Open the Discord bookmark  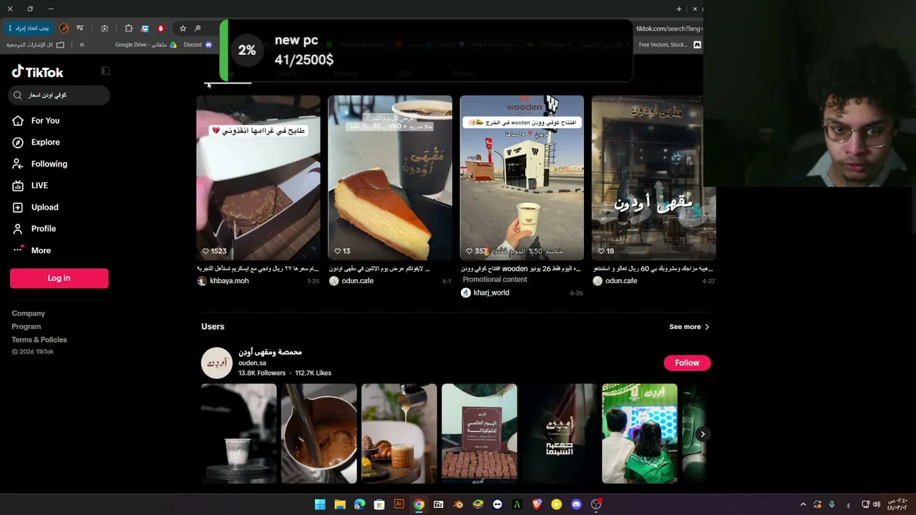(198, 45)
